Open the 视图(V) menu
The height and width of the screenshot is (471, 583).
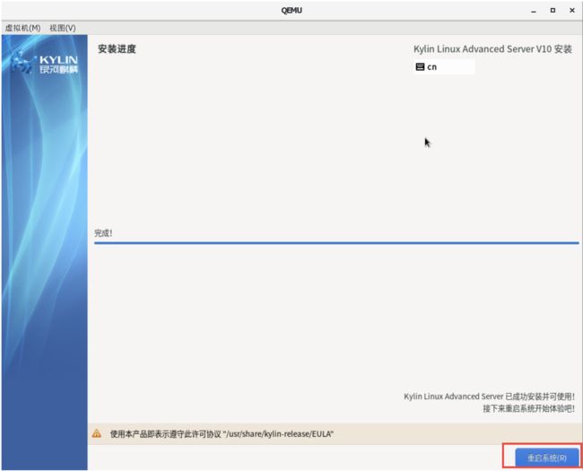coord(63,28)
